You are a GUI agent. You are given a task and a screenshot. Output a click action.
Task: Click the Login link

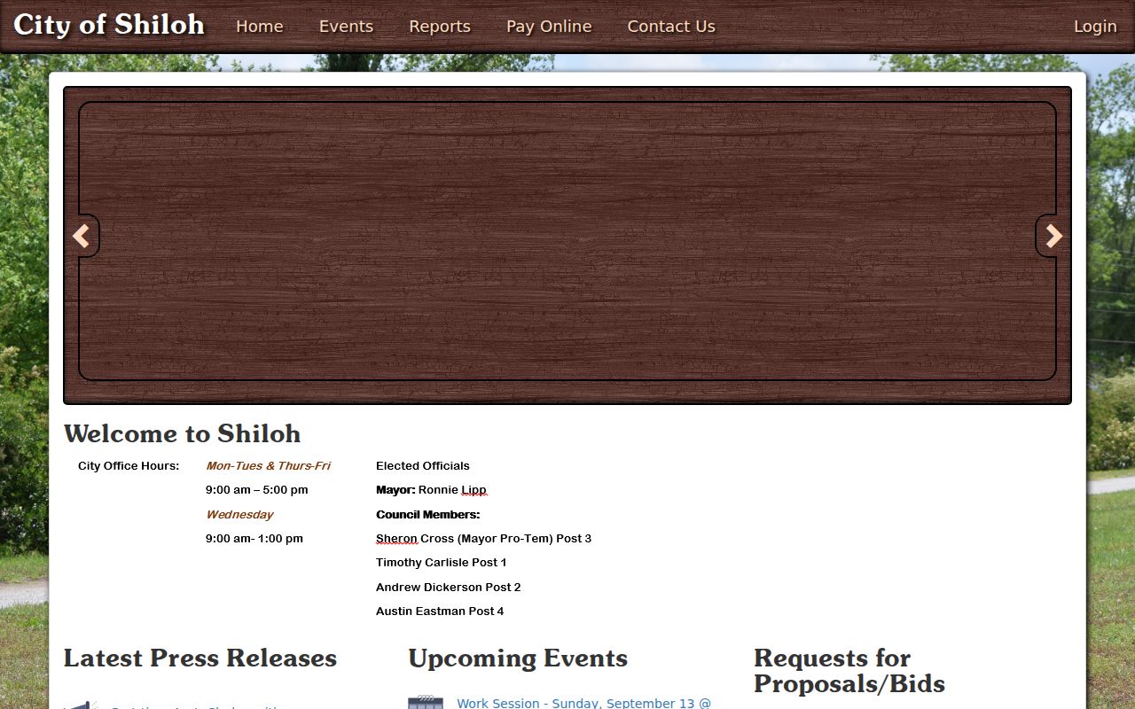(x=1095, y=27)
